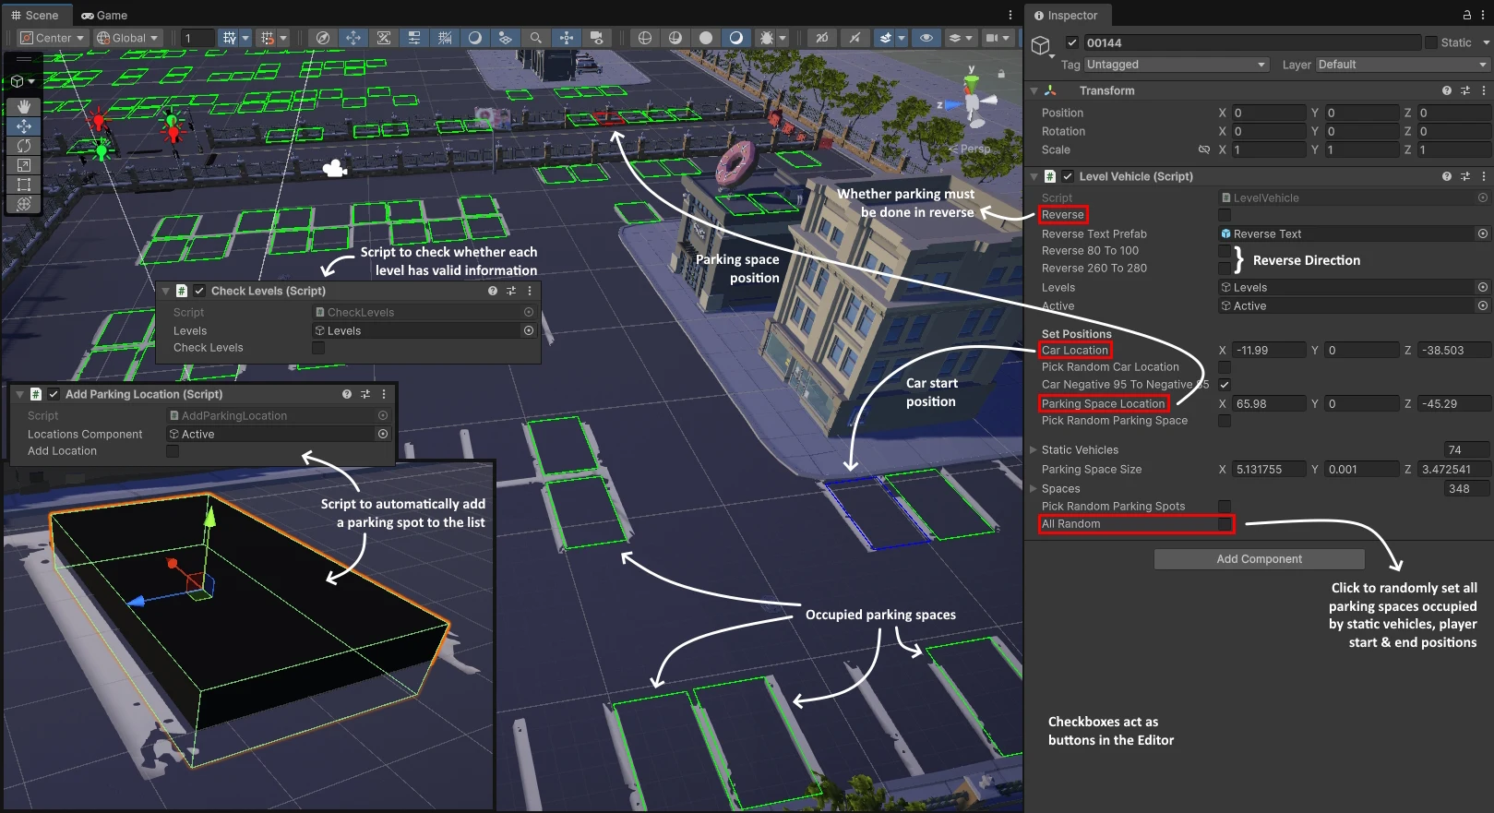Select the Inspector tab
This screenshot has height=813, width=1494.
pyautogui.click(x=1066, y=15)
